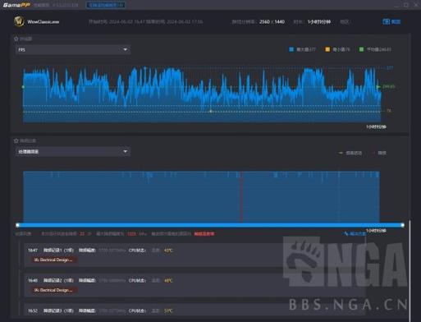Toggle the yellow minimum-value 76 legend
Viewport: 421px width, 322px height.
337,49
